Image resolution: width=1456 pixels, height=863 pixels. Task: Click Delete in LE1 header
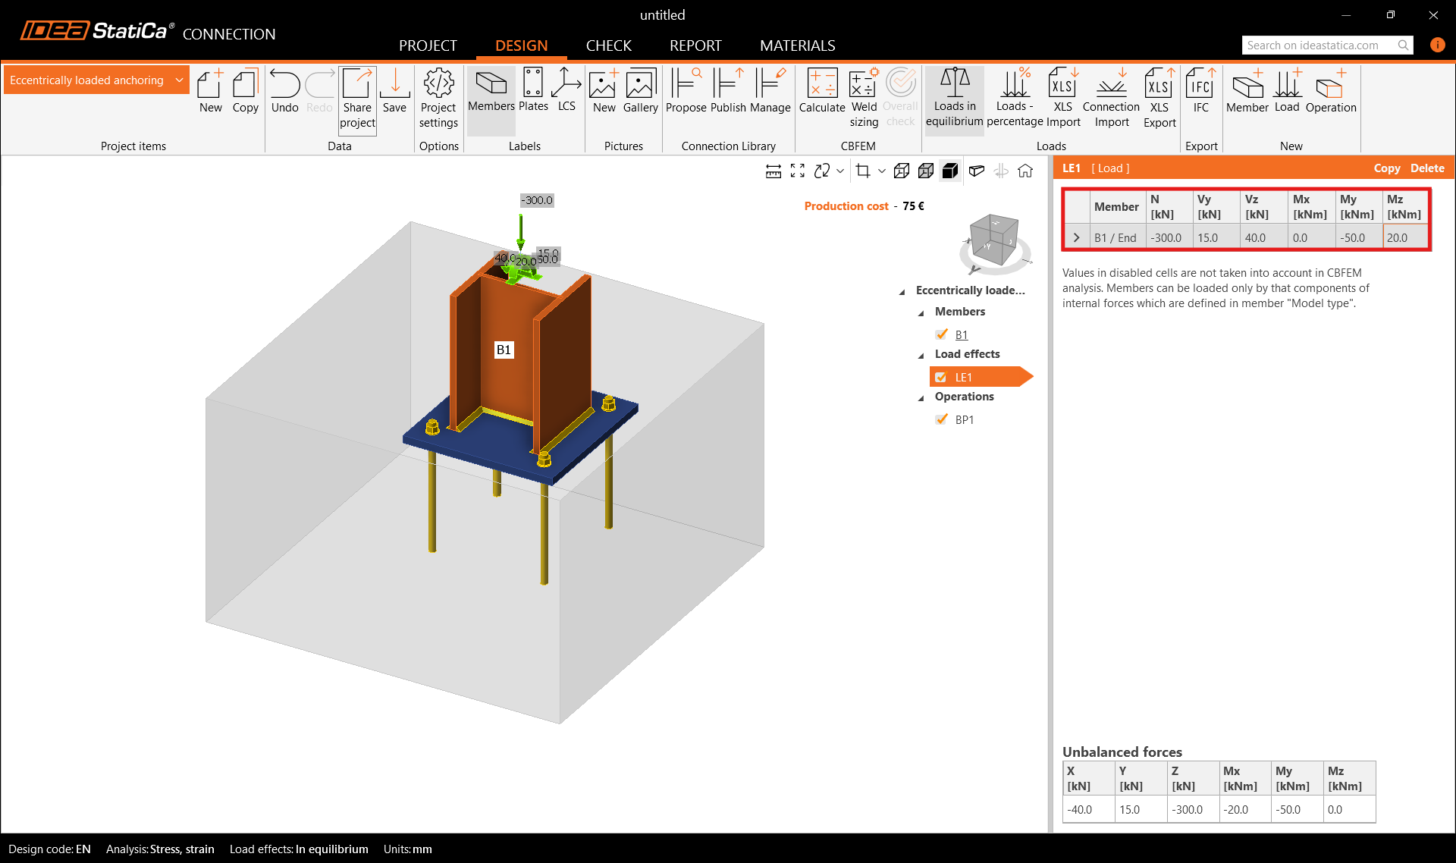click(x=1426, y=168)
